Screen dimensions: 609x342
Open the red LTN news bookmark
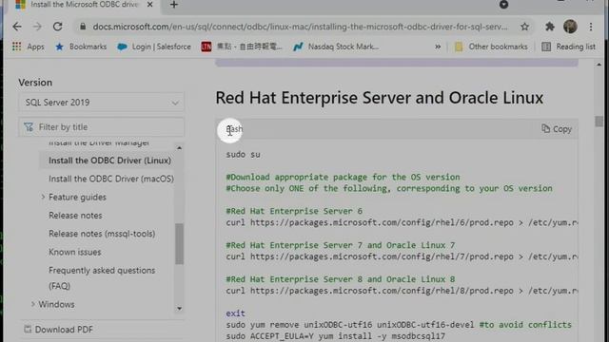coord(241,47)
